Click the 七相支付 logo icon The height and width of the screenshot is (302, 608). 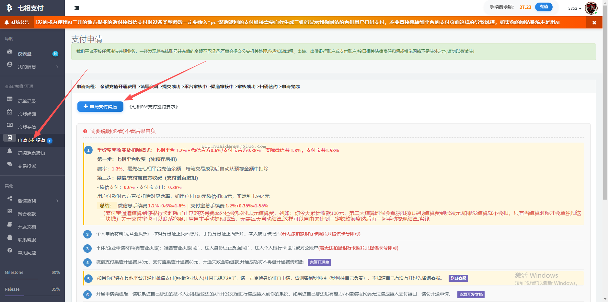[9, 8]
